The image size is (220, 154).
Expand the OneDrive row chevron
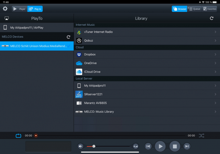[x=216, y=63]
